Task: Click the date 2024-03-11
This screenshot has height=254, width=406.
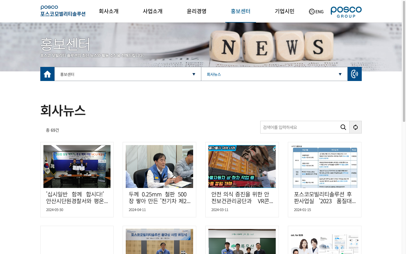Action: click(220, 210)
